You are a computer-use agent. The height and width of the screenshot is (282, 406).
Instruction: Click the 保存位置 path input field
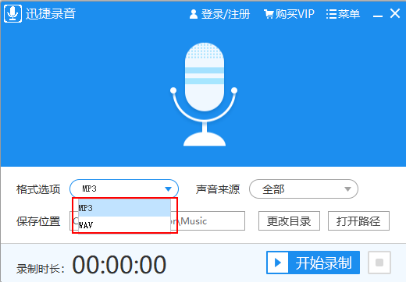pyautogui.click(x=157, y=221)
